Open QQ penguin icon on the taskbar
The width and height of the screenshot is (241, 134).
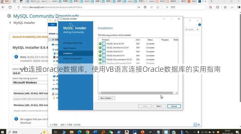pyautogui.click(x=127, y=132)
